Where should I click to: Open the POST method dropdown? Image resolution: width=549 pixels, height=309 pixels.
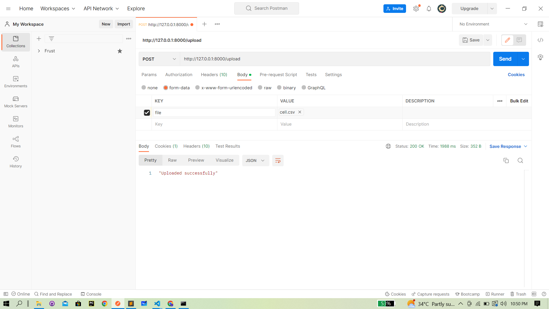click(159, 59)
